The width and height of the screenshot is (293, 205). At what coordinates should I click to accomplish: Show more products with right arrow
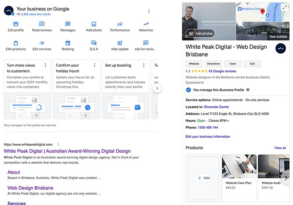(286, 178)
